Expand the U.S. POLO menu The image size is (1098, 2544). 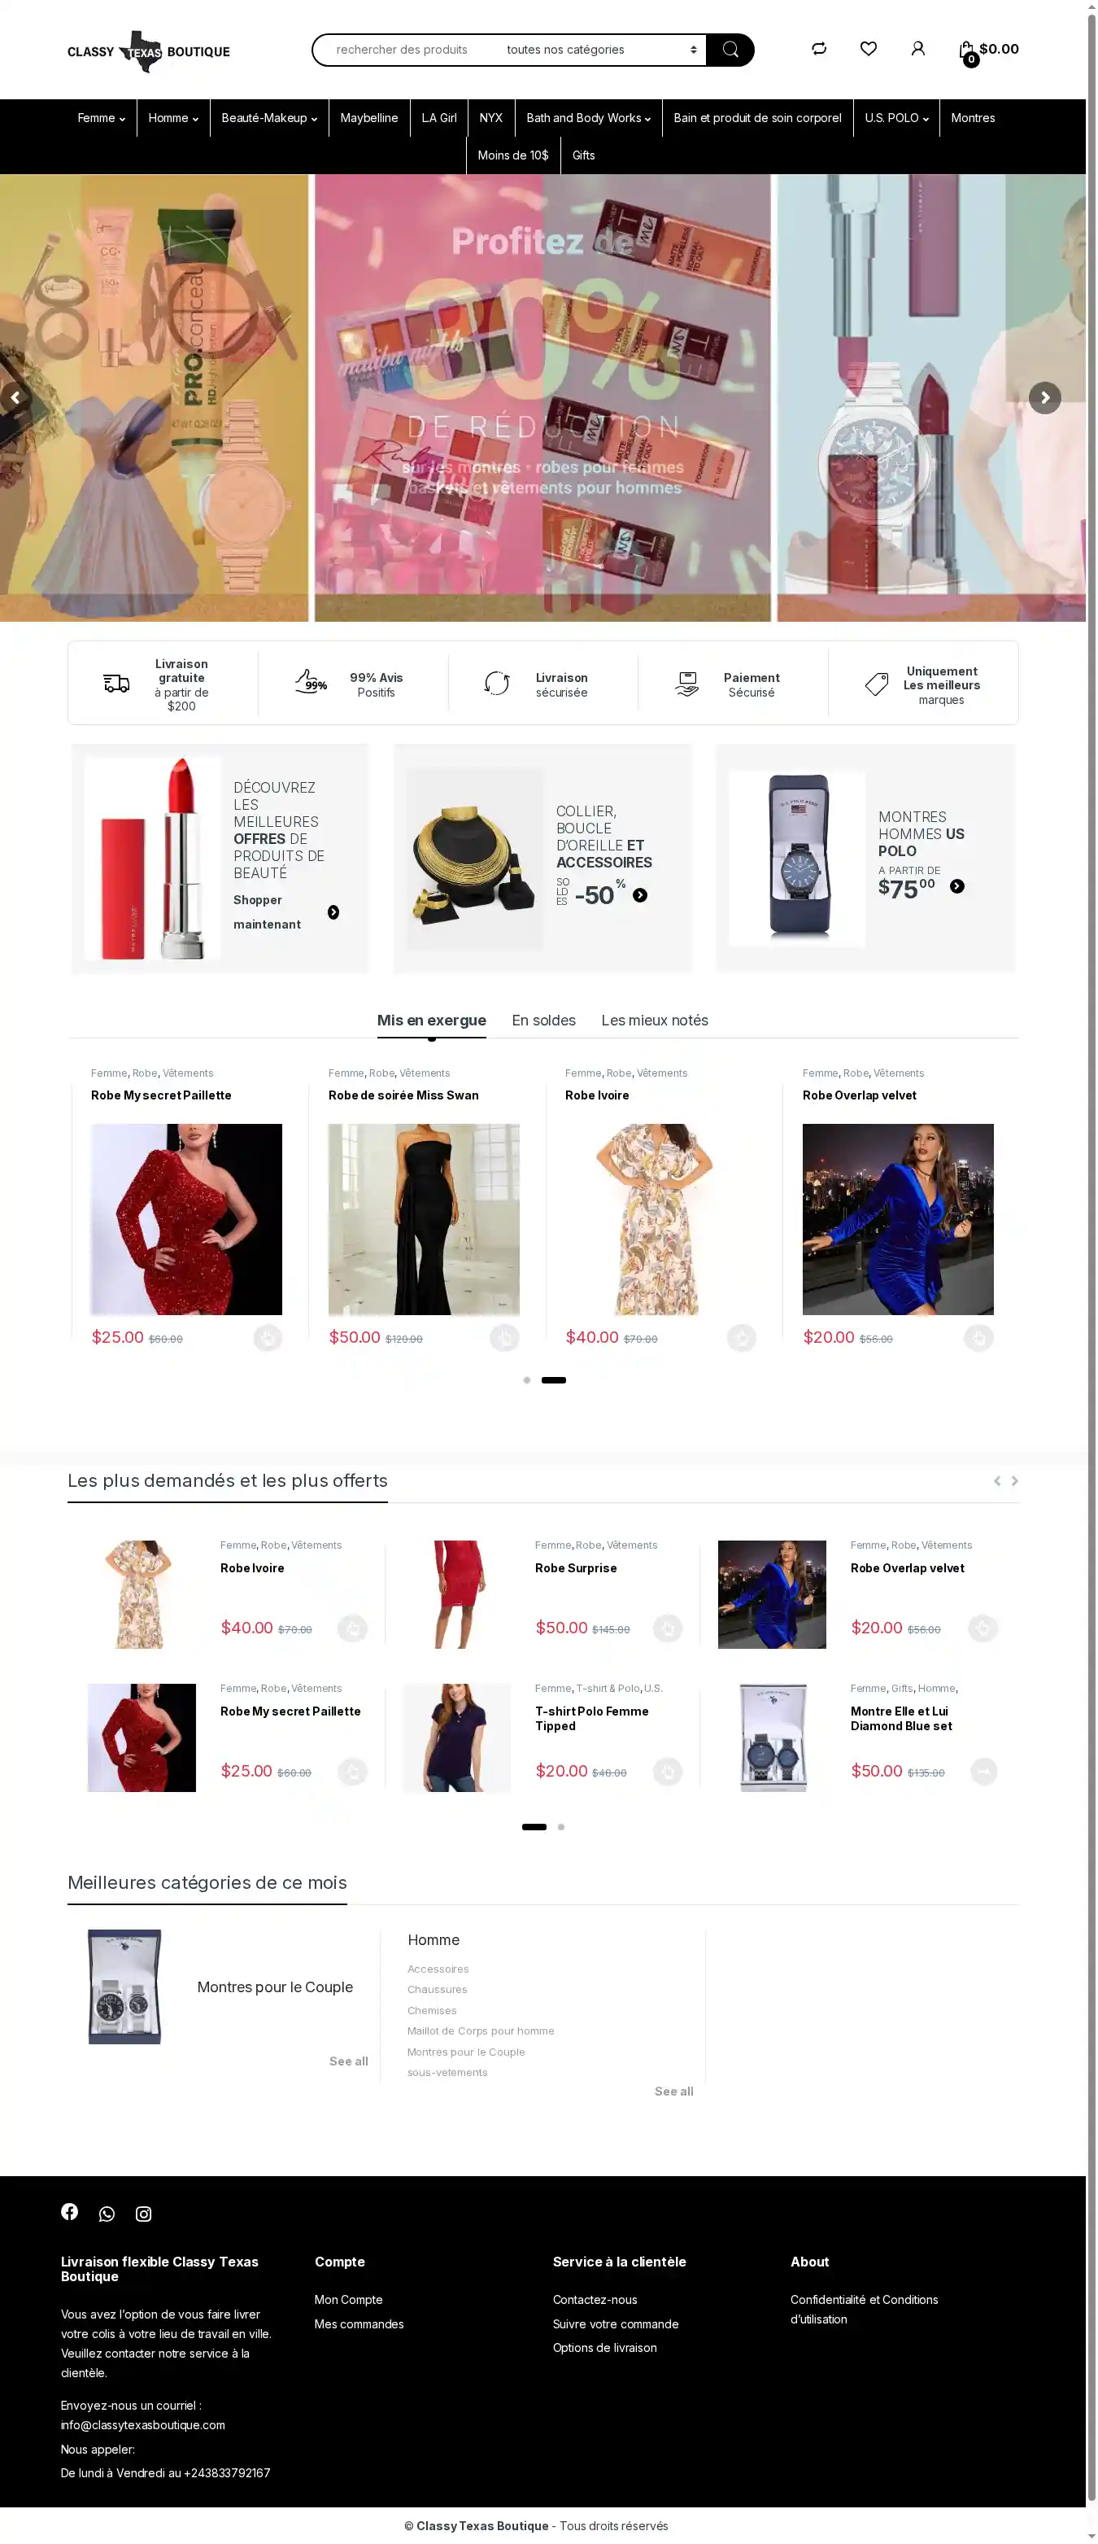pos(896,117)
